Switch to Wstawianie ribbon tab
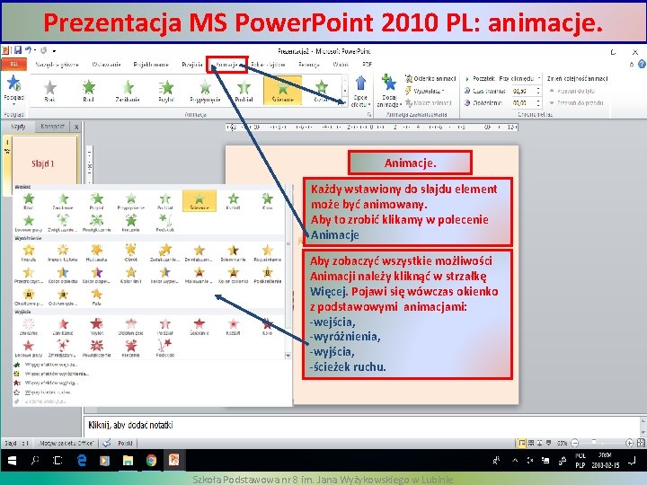 tap(106, 65)
